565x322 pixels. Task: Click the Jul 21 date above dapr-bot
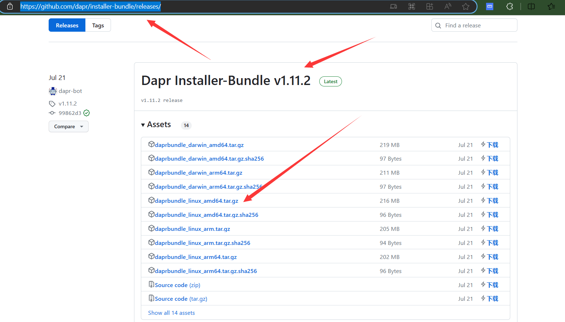(x=57, y=78)
